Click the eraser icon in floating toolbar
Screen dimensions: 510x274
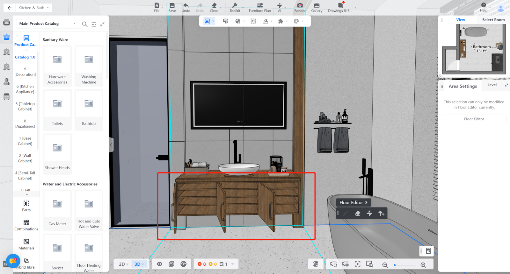(x=358, y=214)
